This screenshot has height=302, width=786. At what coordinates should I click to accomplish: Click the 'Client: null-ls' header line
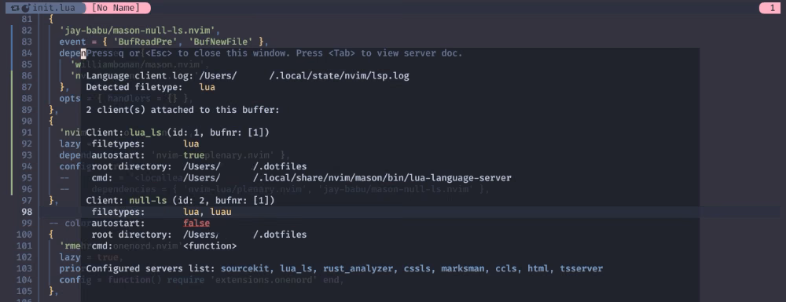pos(181,201)
